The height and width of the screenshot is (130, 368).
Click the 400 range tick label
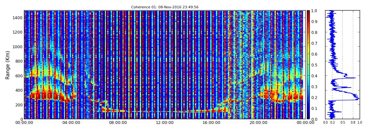coord(19,90)
